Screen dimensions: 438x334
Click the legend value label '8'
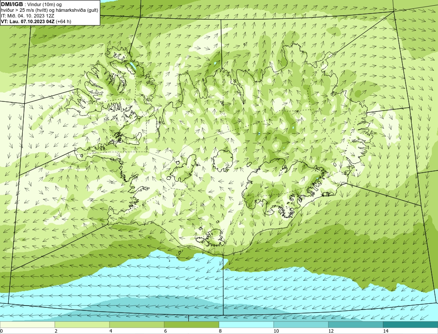[x=220, y=331]
